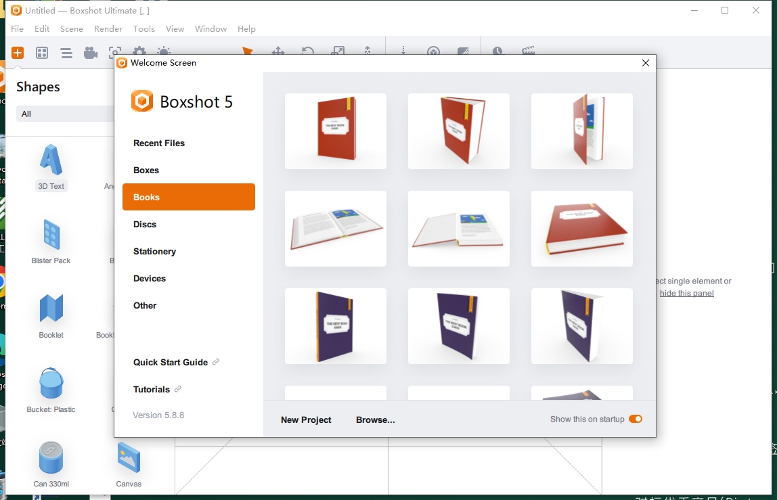Toggle off Show this on startup
The width and height of the screenshot is (777, 500).
click(635, 419)
